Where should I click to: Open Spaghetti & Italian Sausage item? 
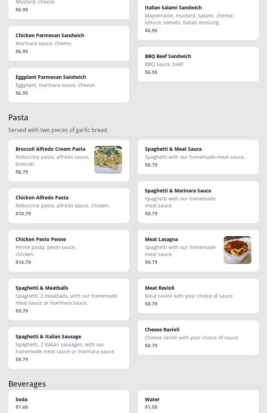69,348
